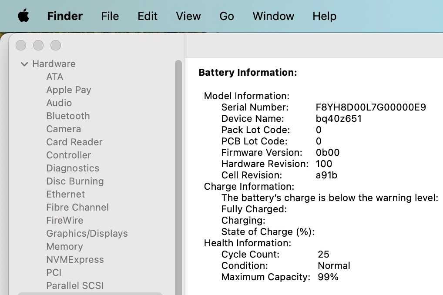The width and height of the screenshot is (443, 295).
Task: Select Fibre Channel in the sidebar
Action: (77, 207)
